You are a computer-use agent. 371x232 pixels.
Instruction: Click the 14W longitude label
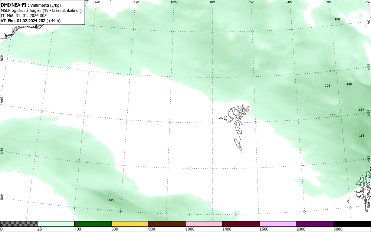coord(96,2)
